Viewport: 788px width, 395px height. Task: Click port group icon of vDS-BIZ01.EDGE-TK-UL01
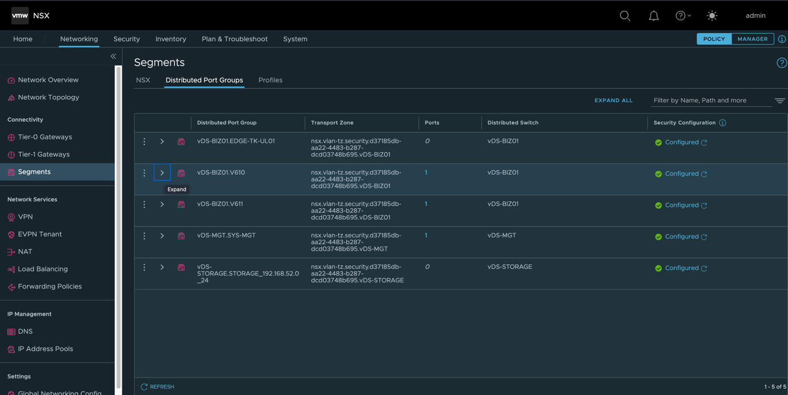(x=181, y=142)
